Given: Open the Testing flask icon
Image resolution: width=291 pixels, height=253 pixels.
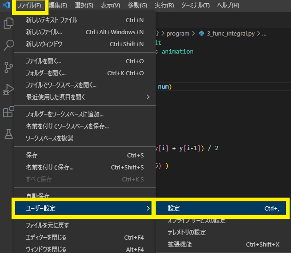Looking at the screenshot, I should tap(8, 134).
